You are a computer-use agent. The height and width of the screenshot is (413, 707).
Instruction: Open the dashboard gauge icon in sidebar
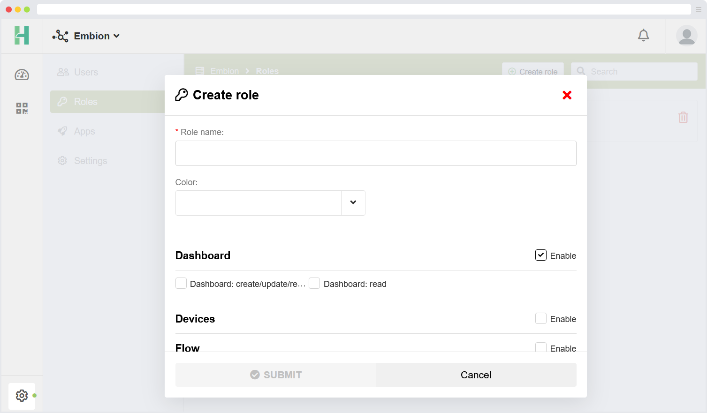coord(22,75)
